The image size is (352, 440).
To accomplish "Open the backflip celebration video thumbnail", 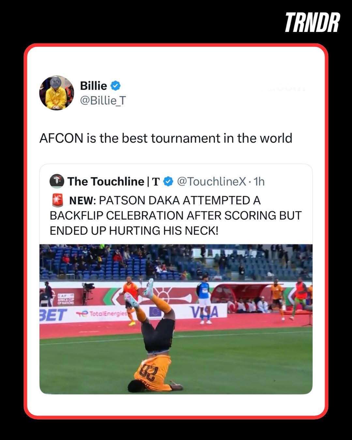I will [x=176, y=319].
